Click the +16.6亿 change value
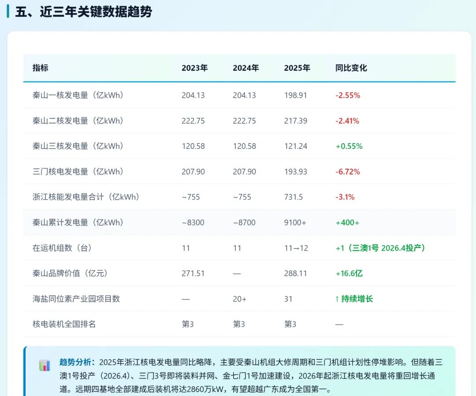Viewport: 476px width, 396px height. (x=349, y=274)
